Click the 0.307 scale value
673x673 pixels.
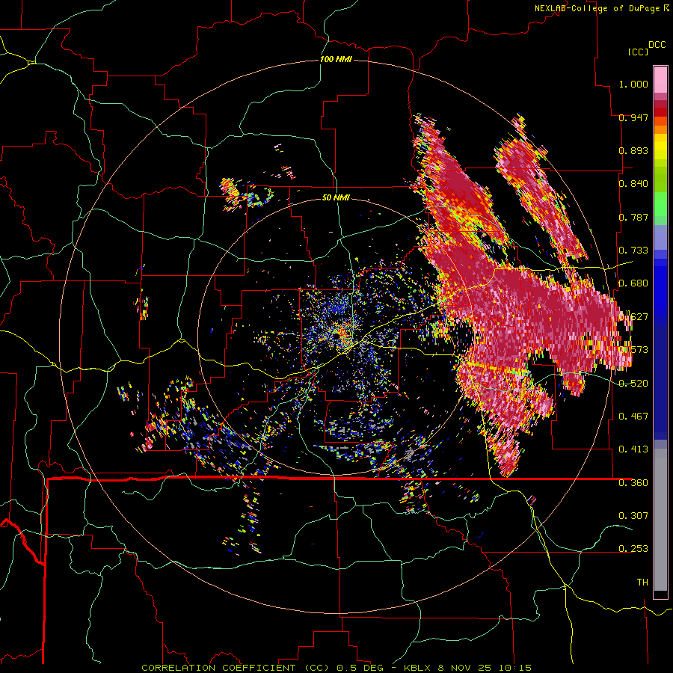(x=633, y=515)
